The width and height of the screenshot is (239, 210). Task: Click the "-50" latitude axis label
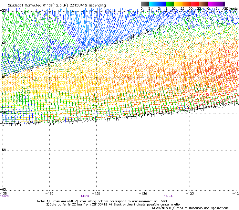(x=3, y=11)
